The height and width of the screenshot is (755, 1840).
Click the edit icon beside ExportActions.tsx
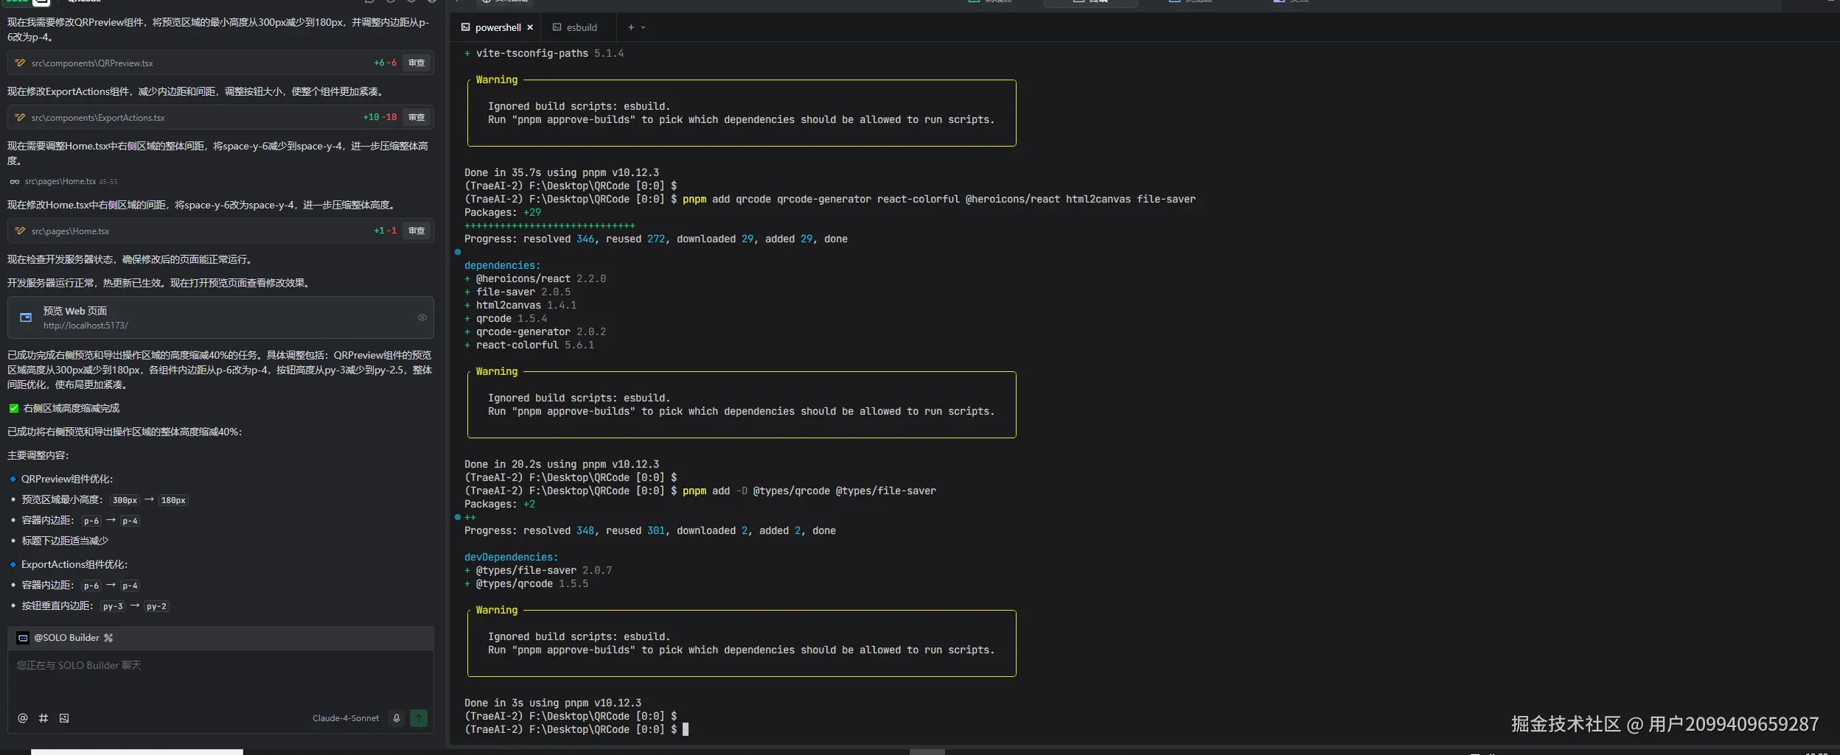(20, 118)
